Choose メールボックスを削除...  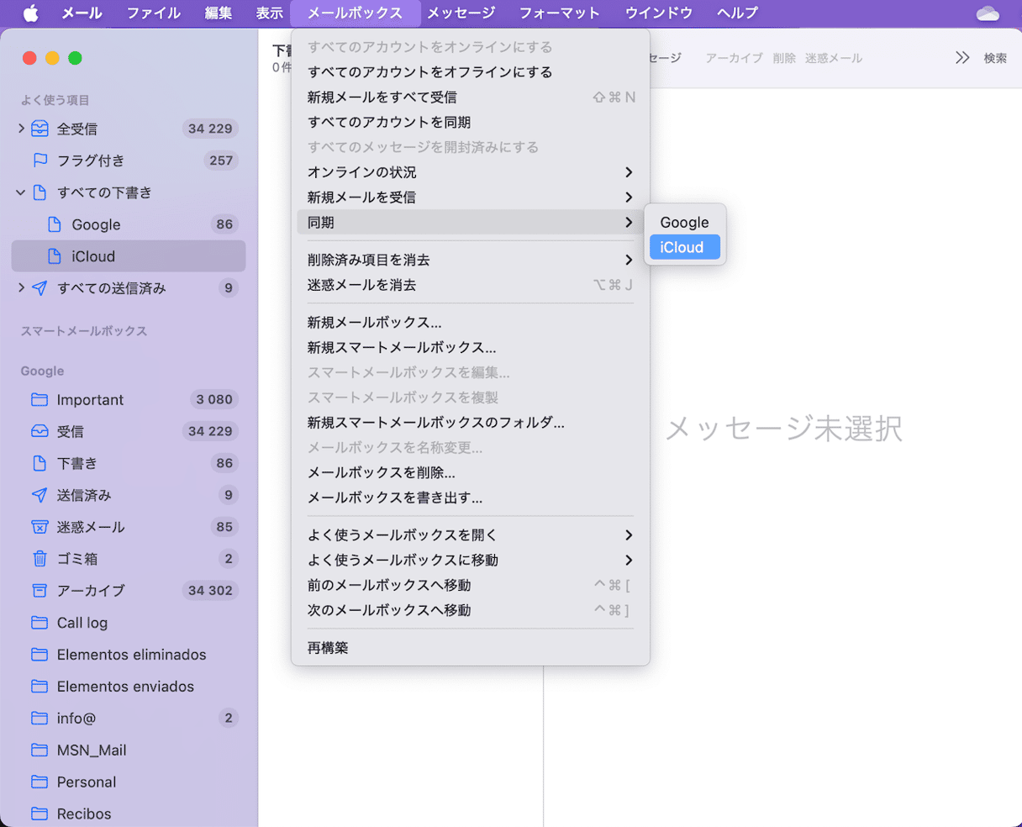tap(471, 472)
